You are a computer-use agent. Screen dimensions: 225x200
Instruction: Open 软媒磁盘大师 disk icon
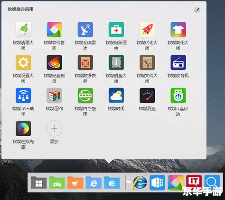116,62
